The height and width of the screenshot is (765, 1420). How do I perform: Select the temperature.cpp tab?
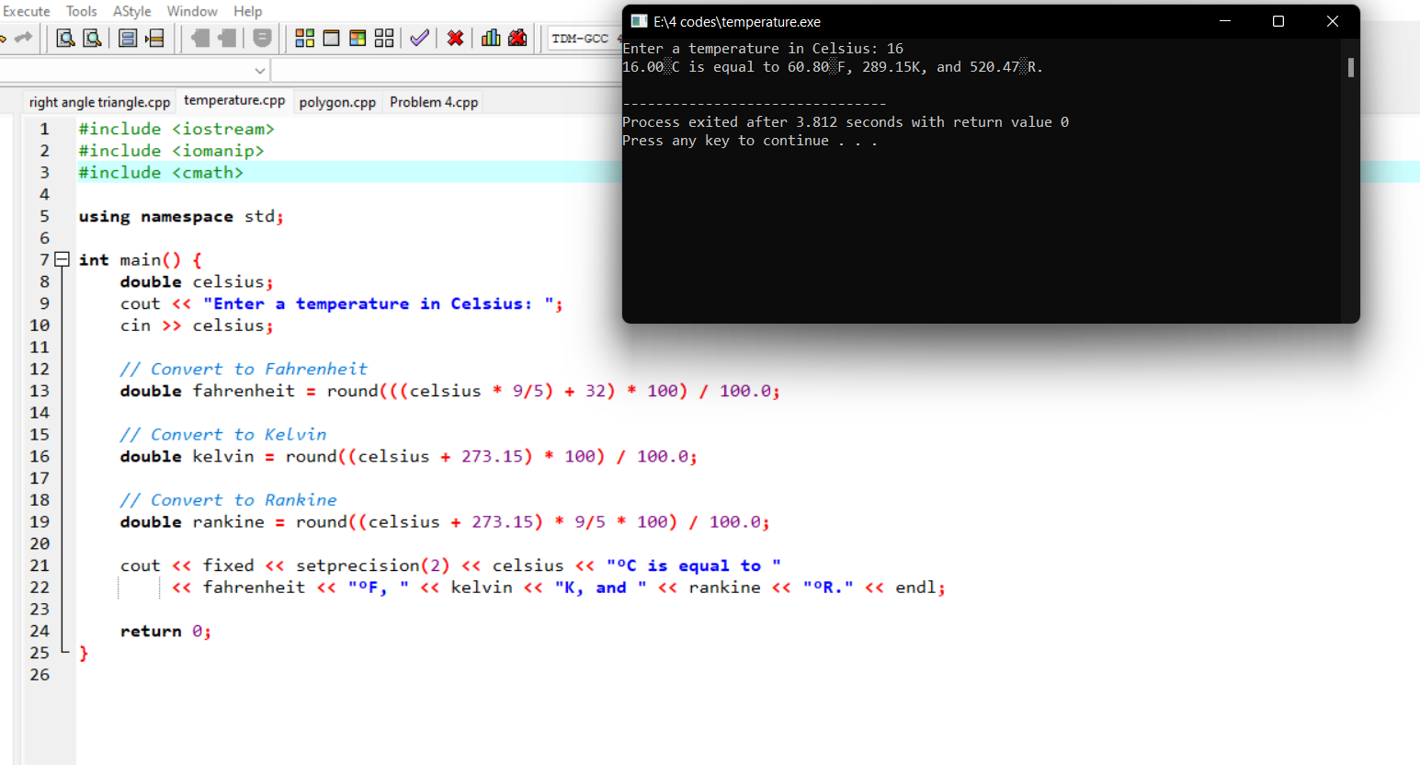coord(234,100)
